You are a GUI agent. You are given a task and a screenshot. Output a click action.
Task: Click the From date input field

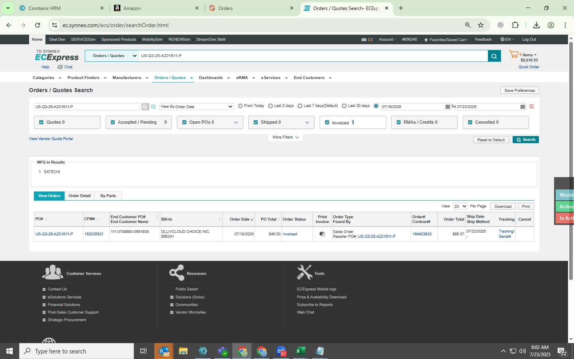tap(413, 107)
